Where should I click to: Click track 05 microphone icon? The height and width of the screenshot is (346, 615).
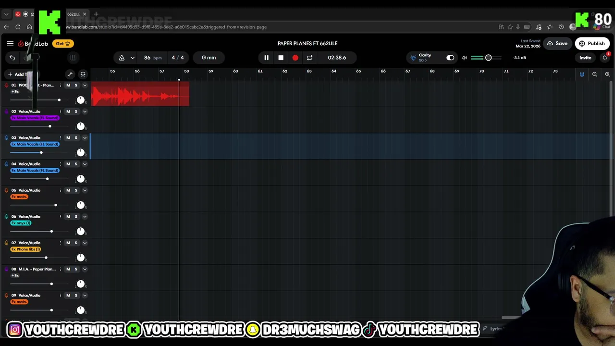point(6,190)
